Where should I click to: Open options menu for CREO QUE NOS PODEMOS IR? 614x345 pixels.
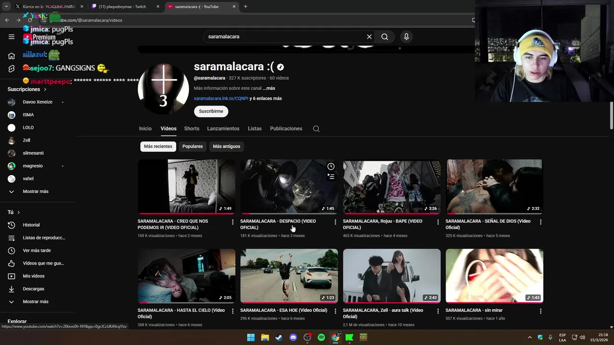point(233,222)
